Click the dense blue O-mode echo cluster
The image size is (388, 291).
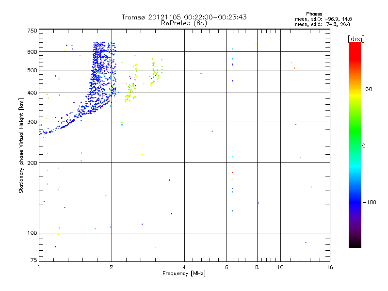coord(99,79)
